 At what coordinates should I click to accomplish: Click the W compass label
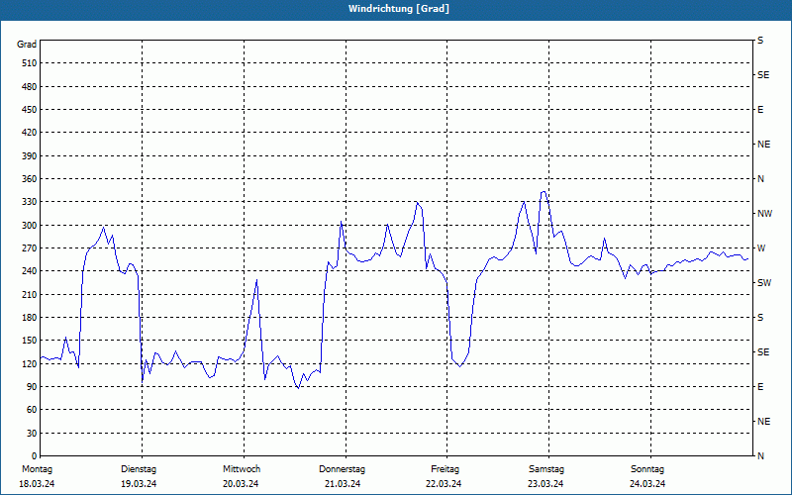point(761,248)
